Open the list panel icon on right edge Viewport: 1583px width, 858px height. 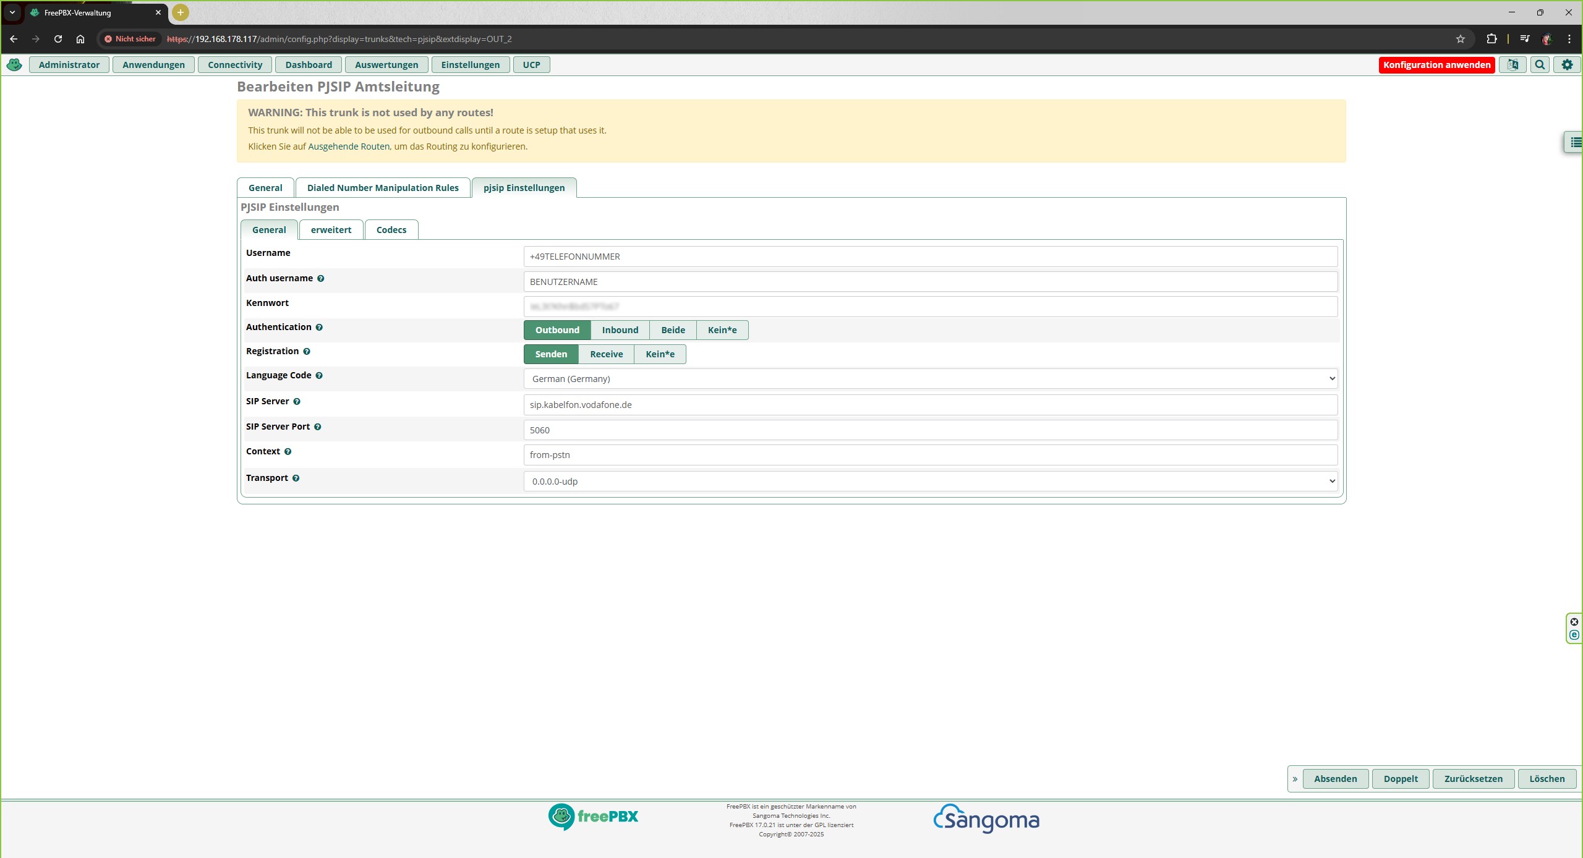tap(1576, 142)
